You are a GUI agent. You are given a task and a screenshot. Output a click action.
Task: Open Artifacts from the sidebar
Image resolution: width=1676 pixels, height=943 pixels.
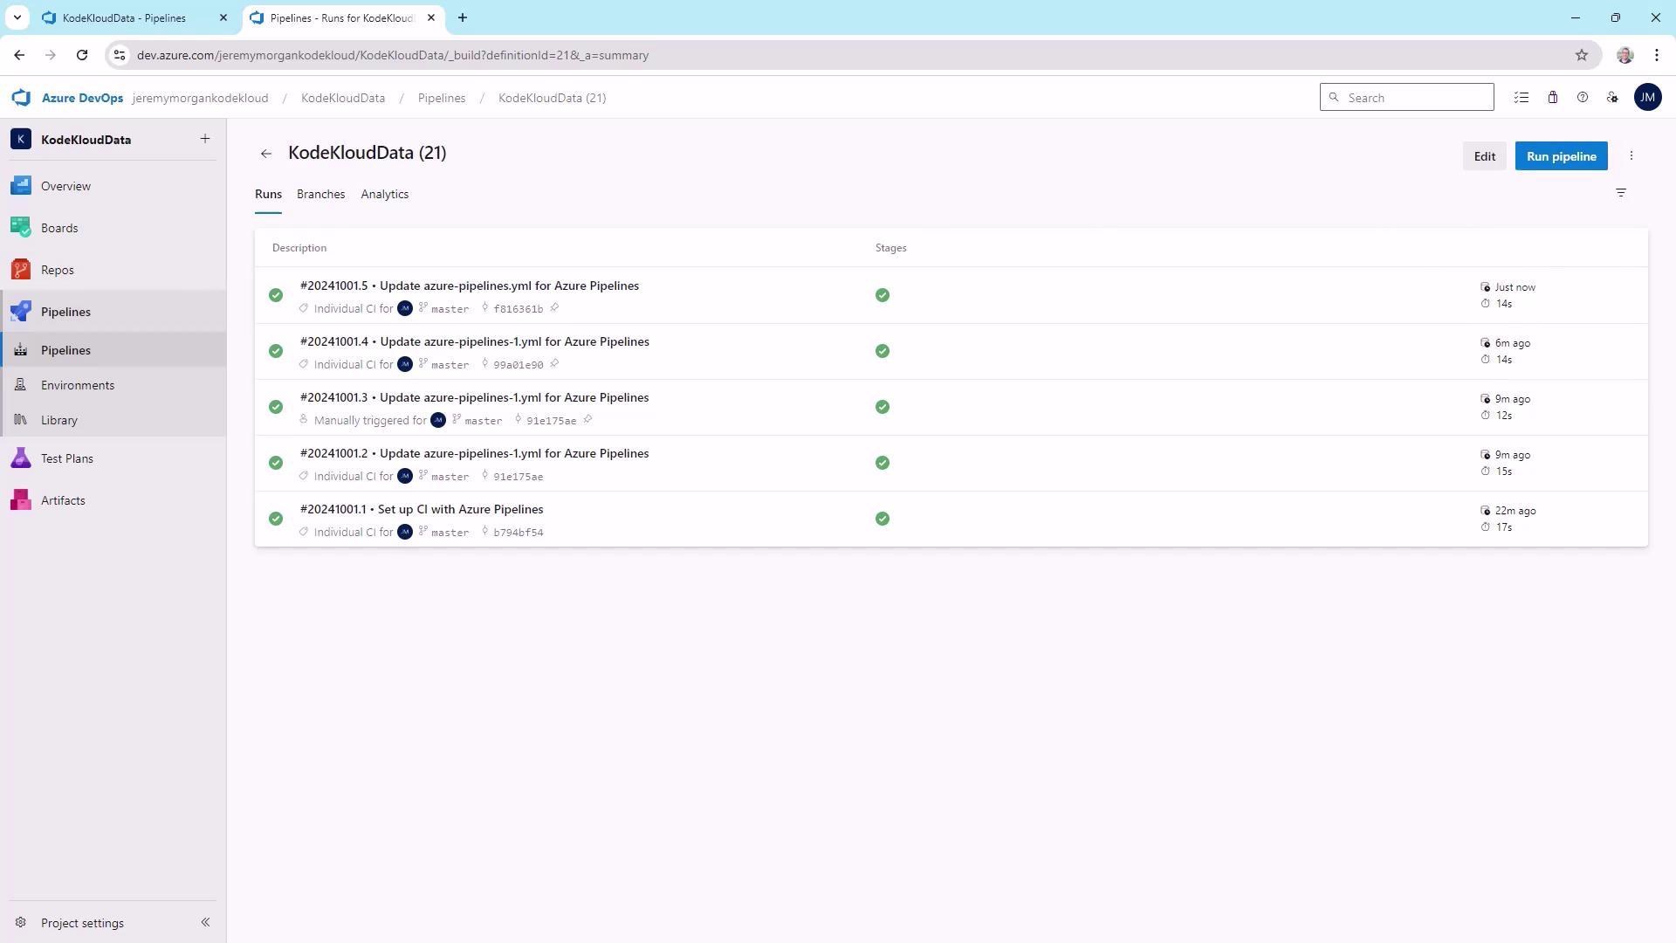(63, 500)
